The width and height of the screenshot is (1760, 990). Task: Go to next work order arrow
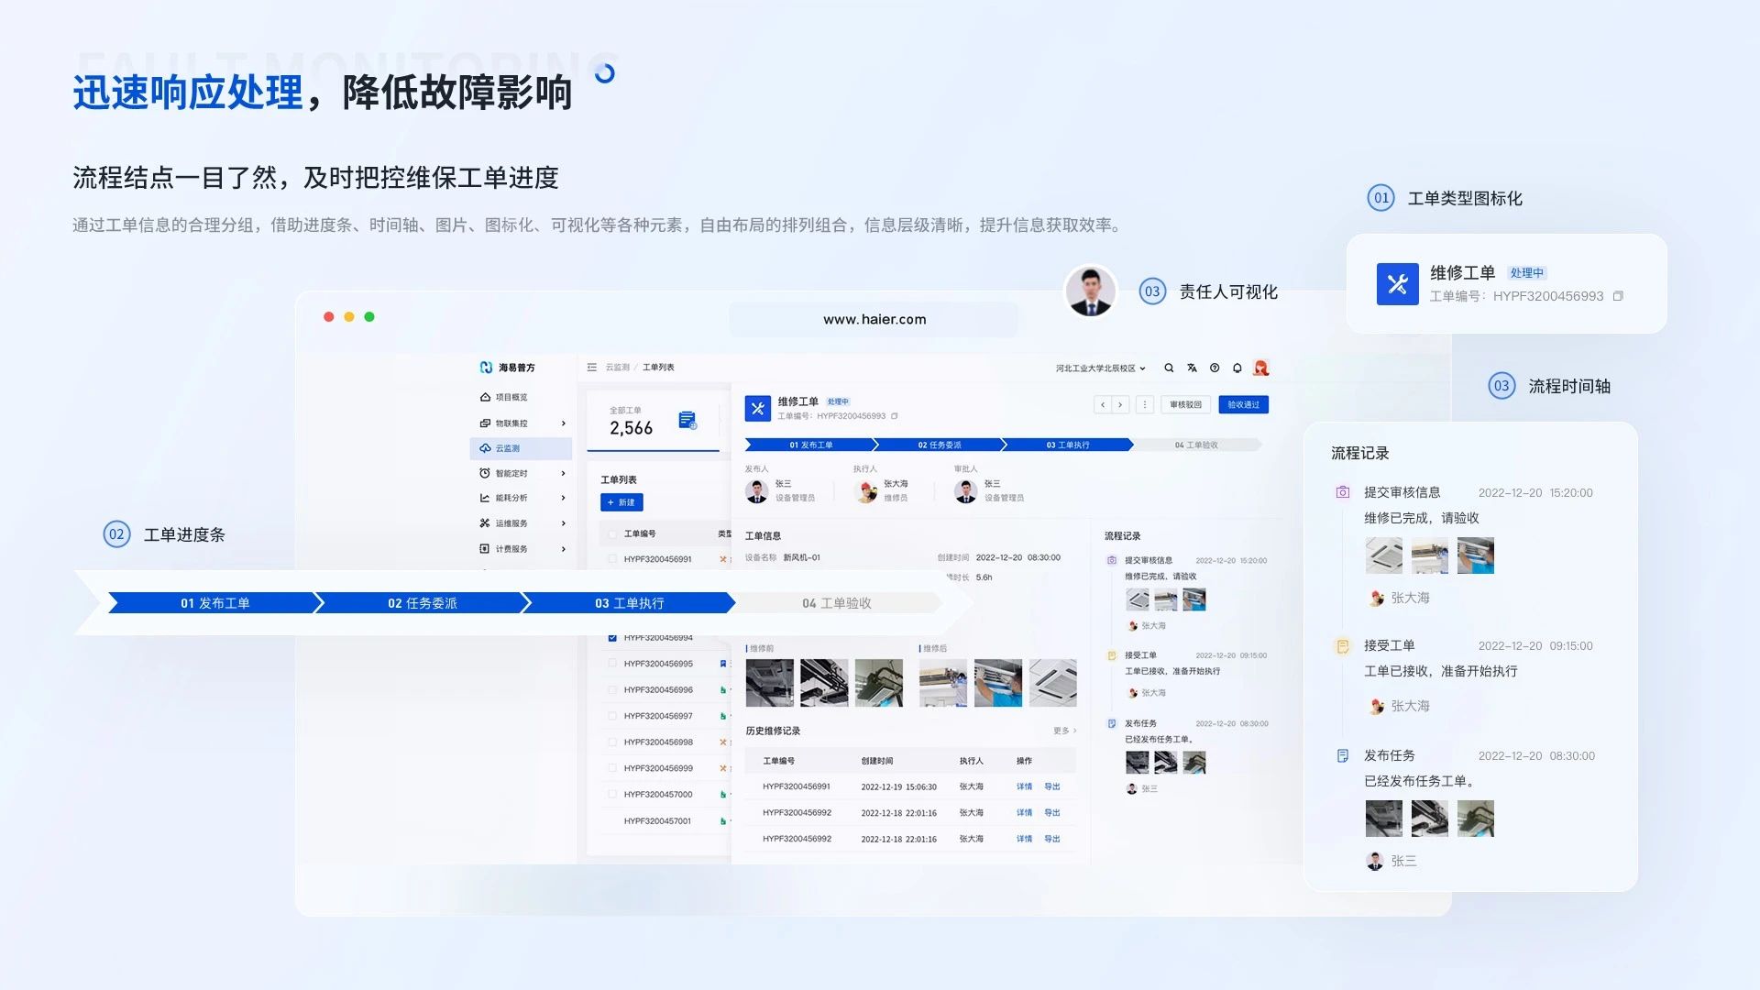point(1120,405)
